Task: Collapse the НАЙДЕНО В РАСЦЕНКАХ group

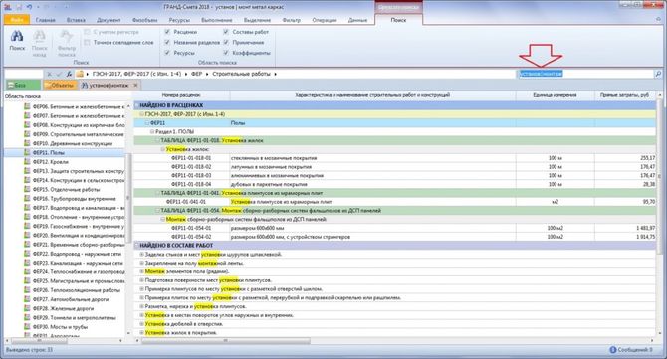Action: tap(137, 105)
